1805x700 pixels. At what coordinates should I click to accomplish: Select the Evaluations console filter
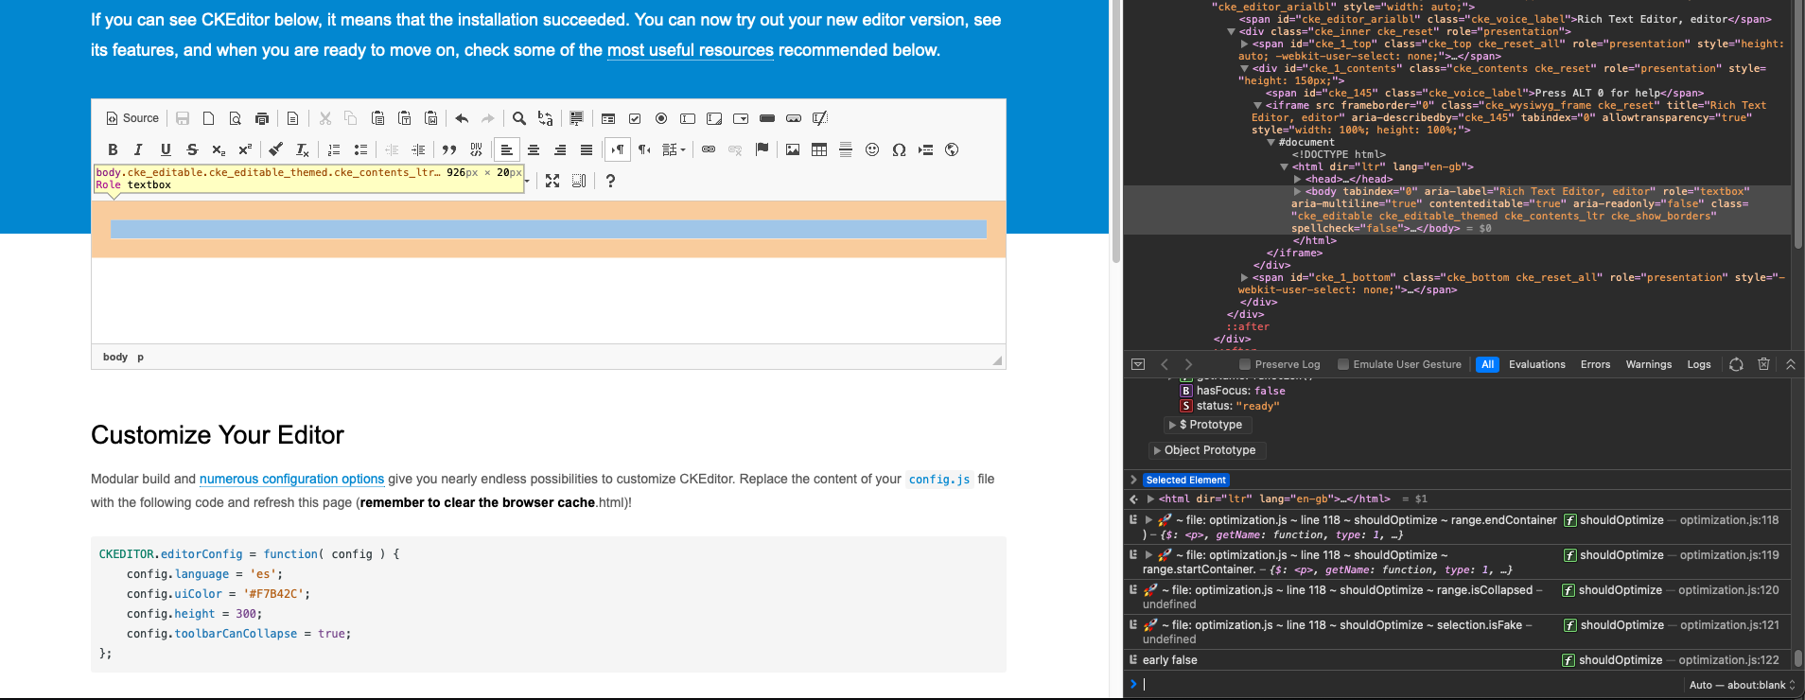click(1537, 364)
